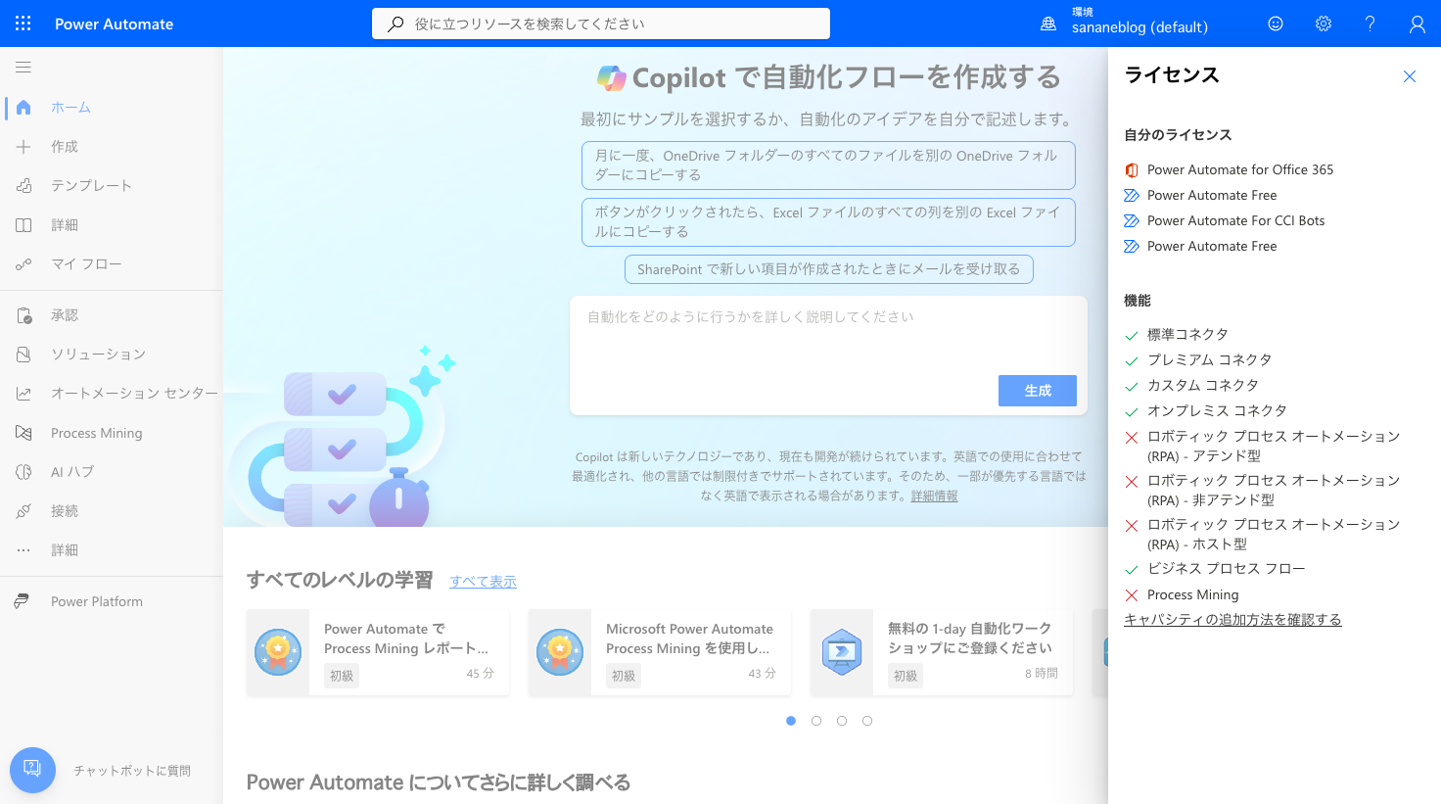Screen dimensions: 1441x804
Task: Open Power Automate で Process Mining レポート card
Action: coord(378,652)
